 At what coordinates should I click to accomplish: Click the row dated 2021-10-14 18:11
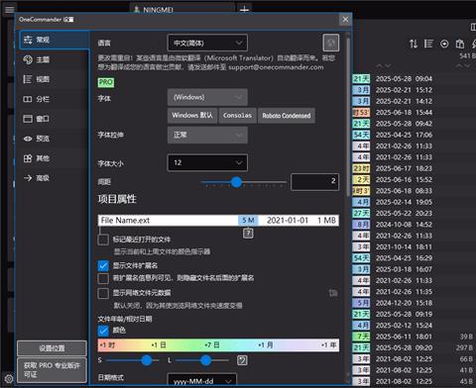[x=414, y=247]
